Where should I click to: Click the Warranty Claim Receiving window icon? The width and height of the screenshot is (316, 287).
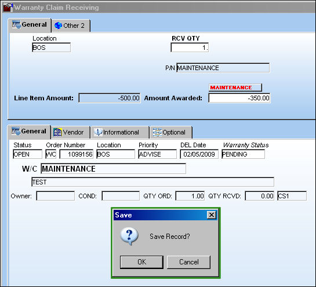tap(8, 7)
